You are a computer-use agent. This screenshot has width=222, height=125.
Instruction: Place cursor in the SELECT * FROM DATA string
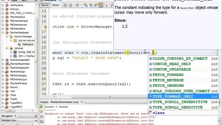click(95, 58)
